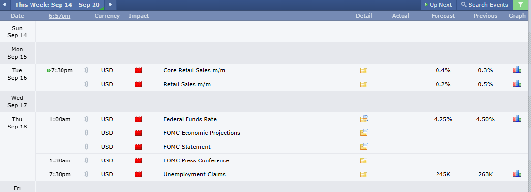Viewport: 531px width, 192px height.
Task: Open Retail Sales m/m event name
Action: pos(187,84)
